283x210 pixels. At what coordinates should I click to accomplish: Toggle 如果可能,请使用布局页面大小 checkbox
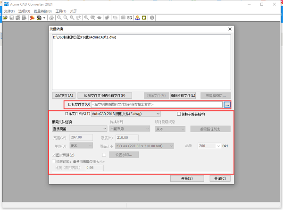pyautogui.click(x=54, y=161)
